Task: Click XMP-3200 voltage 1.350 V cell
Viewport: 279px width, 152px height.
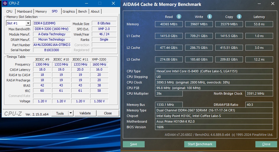Action: click(99, 101)
